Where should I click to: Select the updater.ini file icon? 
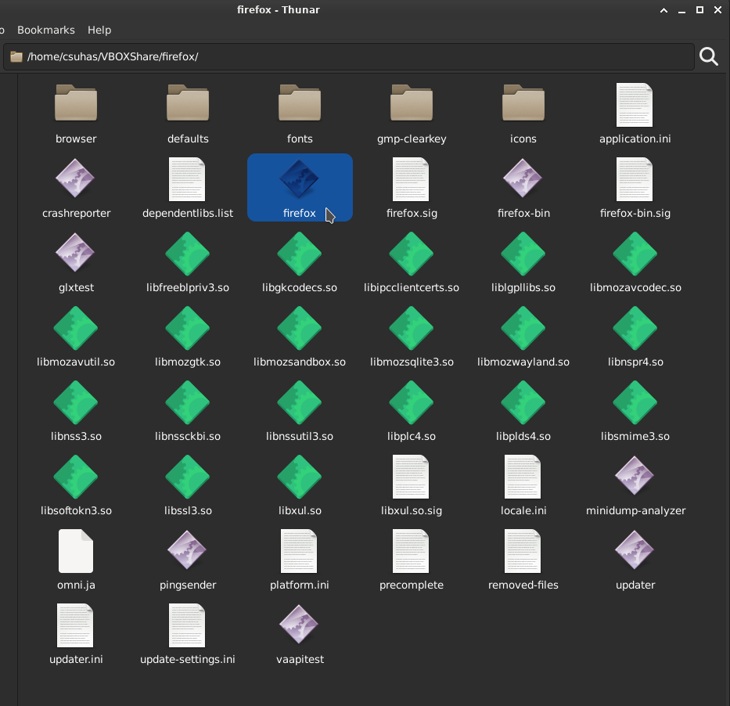[75, 625]
